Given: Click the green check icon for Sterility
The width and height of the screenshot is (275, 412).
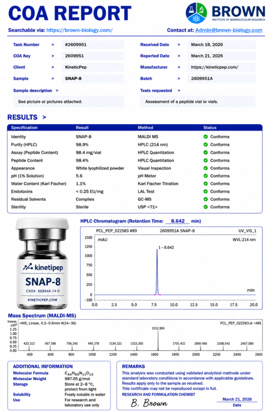Looking at the screenshot, I should (205, 207).
